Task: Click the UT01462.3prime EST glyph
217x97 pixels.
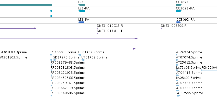Action: (x=80, y=55)
